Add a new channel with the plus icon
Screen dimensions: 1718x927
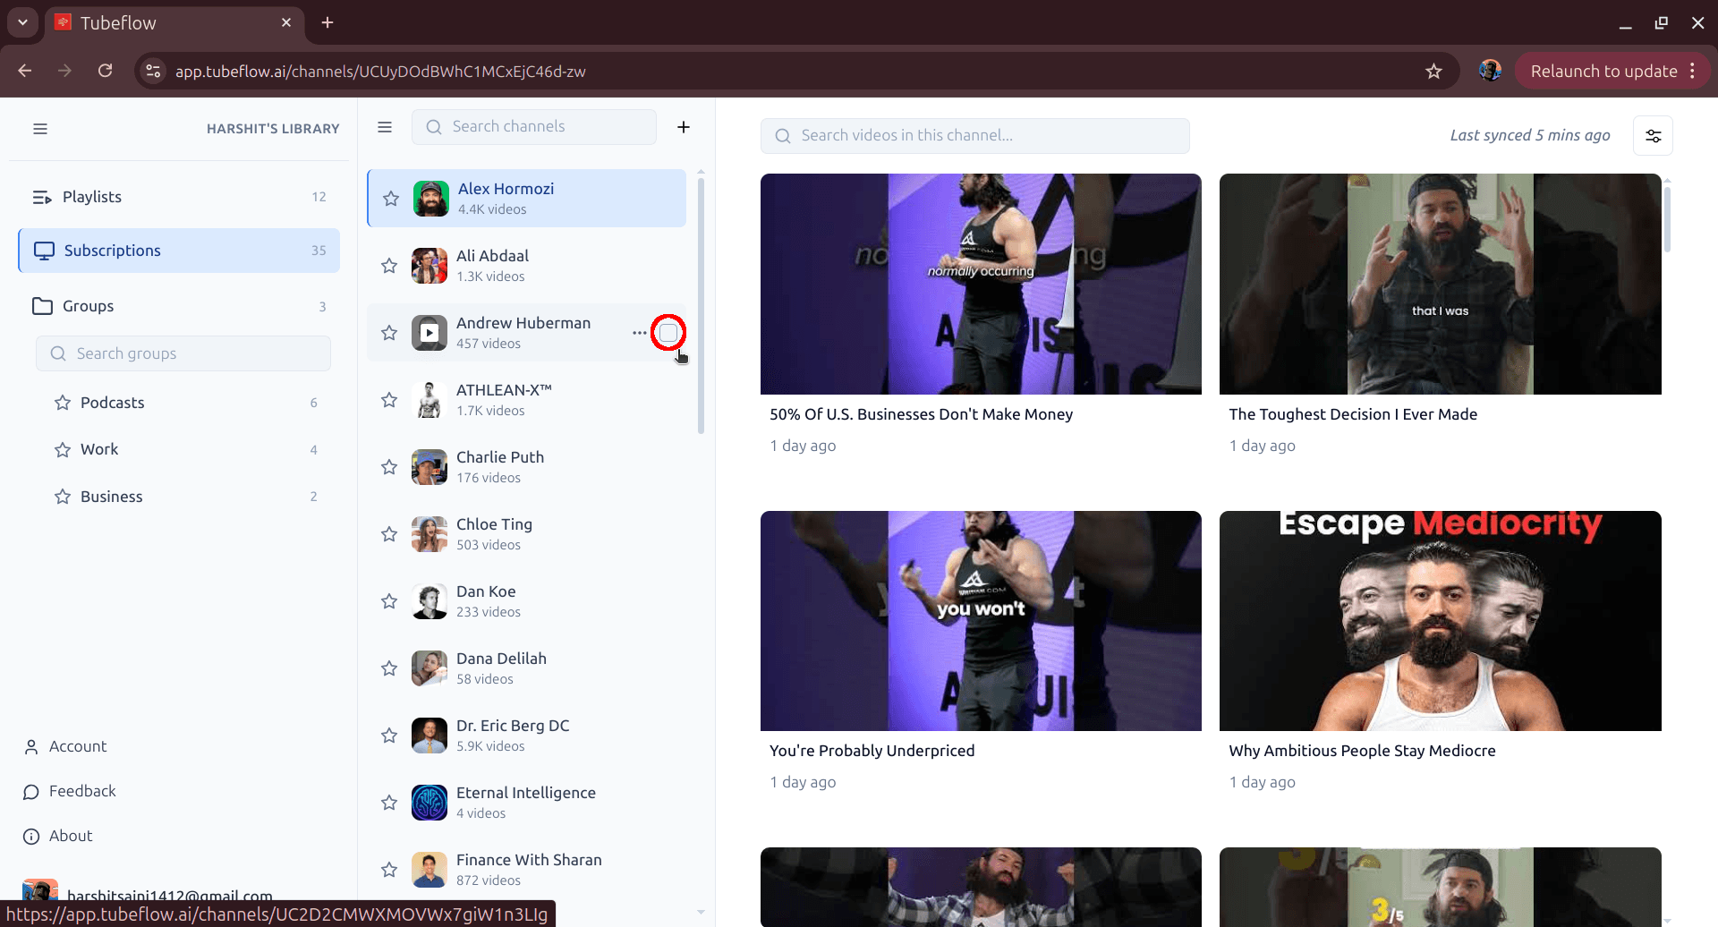pos(684,126)
